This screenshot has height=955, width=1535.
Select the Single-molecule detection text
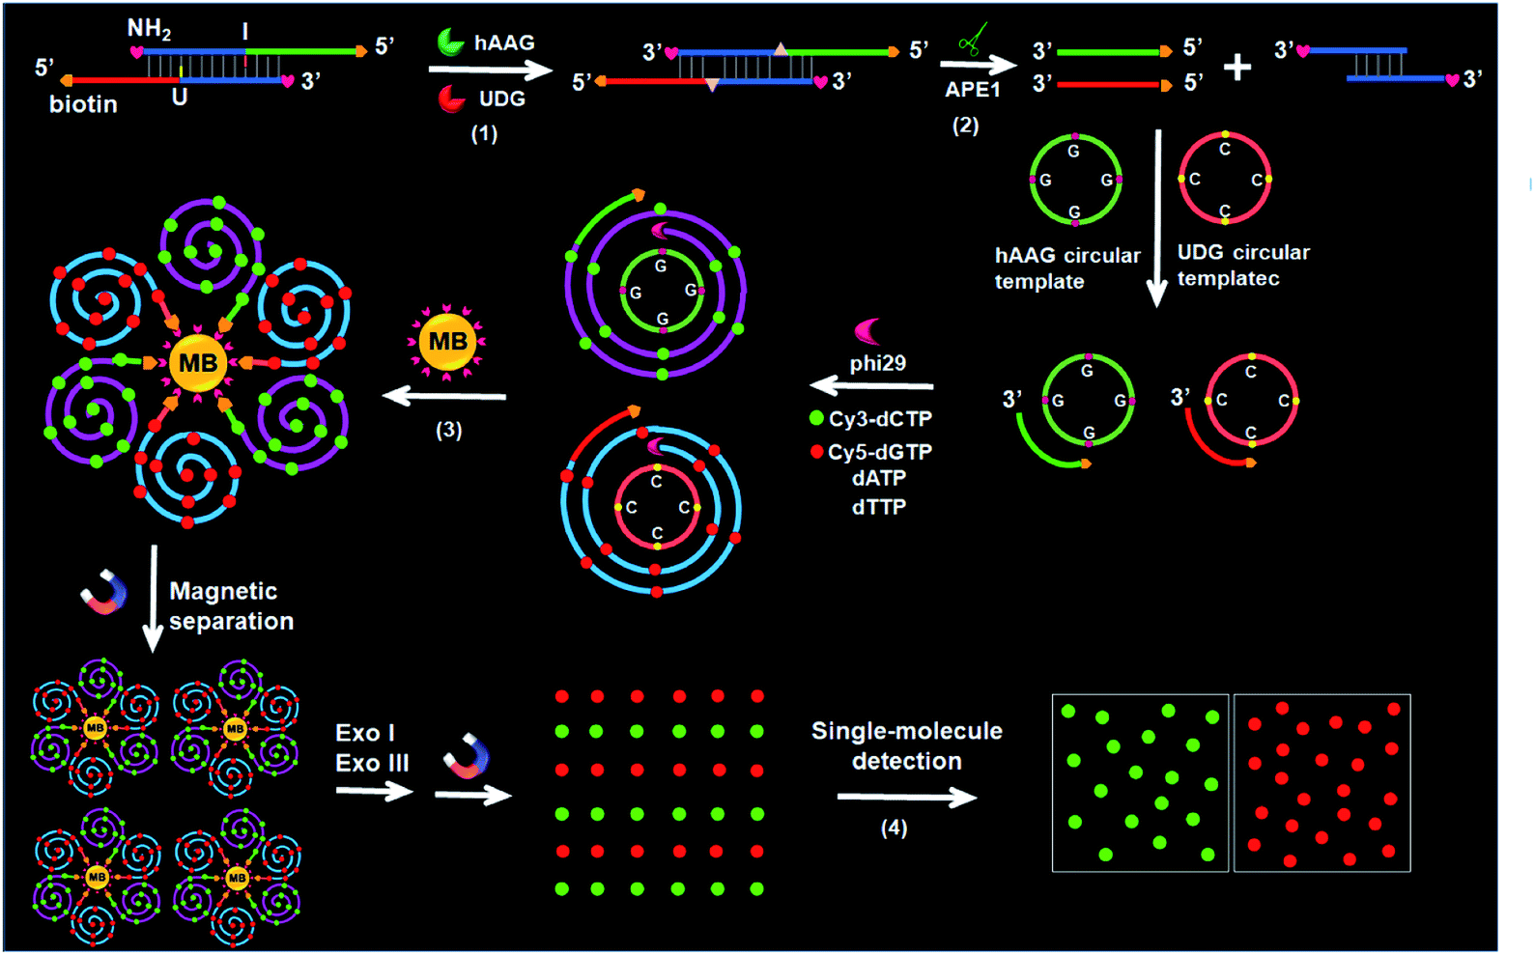(907, 745)
